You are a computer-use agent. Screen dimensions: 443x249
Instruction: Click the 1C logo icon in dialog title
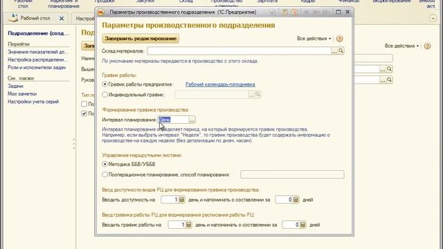click(x=101, y=12)
